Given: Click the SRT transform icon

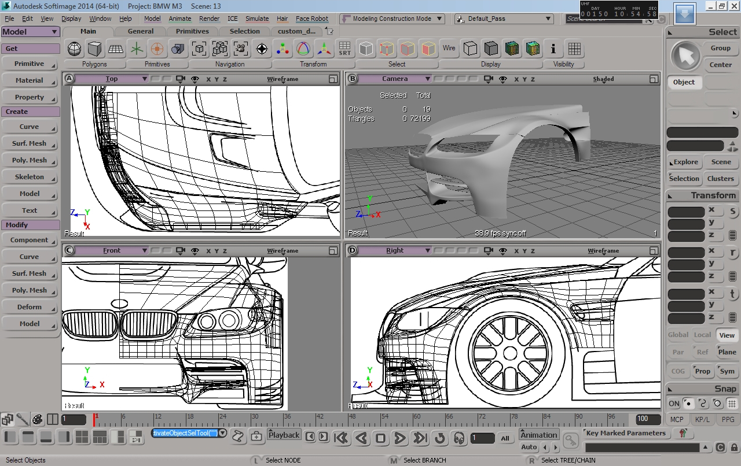Looking at the screenshot, I should [344, 49].
